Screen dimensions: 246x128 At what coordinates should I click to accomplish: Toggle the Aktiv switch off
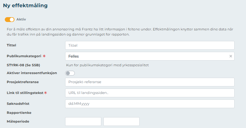click(x=10, y=20)
